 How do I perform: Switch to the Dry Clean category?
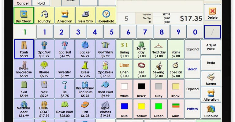(x=24, y=15)
